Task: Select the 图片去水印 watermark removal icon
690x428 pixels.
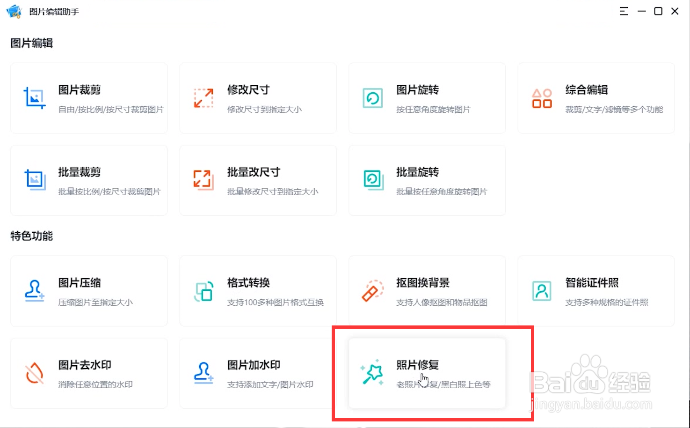Action: [35, 373]
